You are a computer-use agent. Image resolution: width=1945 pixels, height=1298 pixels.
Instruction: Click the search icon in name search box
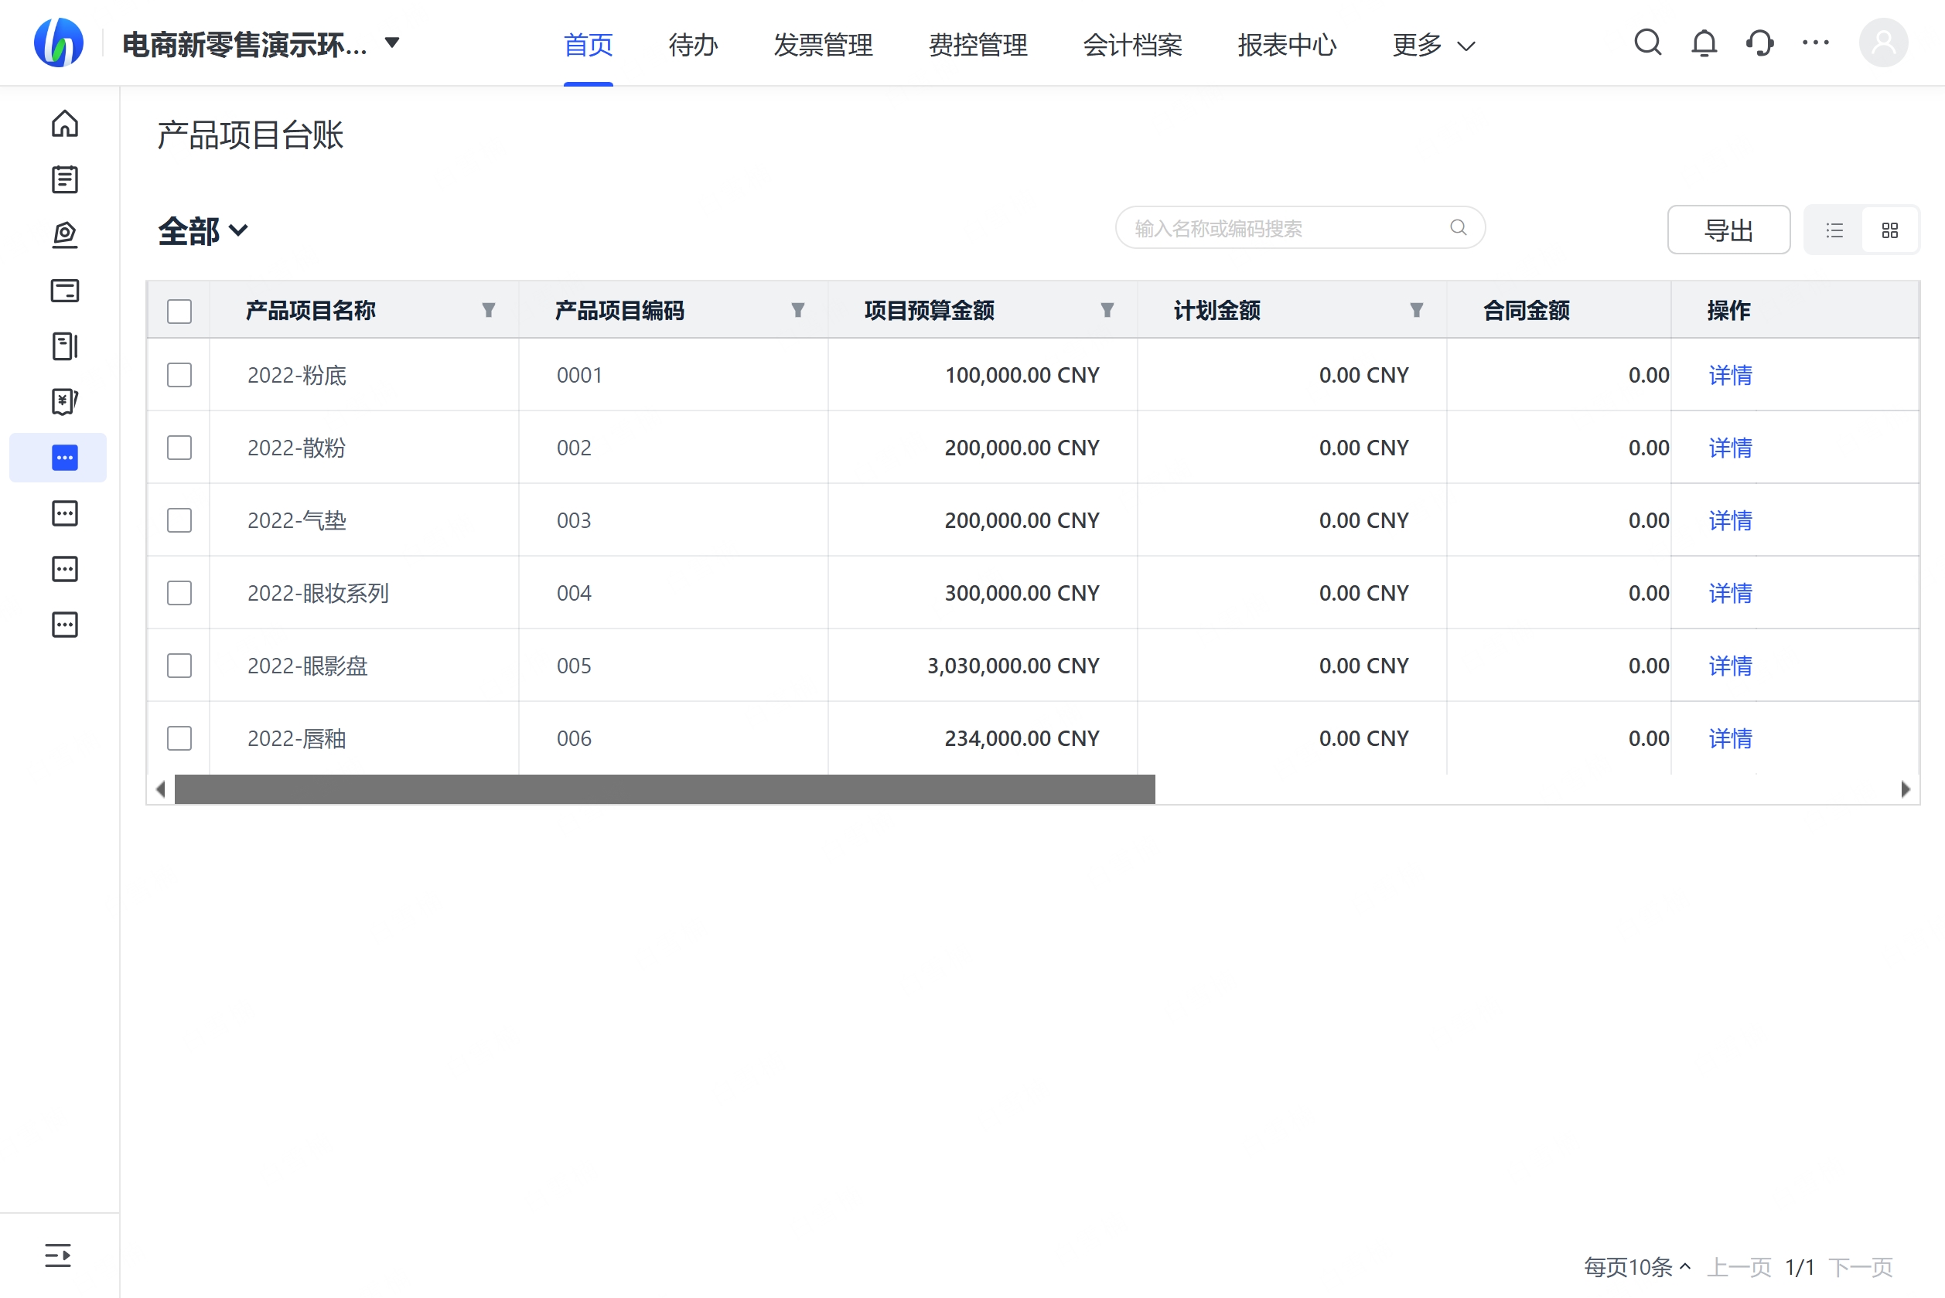[1458, 227]
